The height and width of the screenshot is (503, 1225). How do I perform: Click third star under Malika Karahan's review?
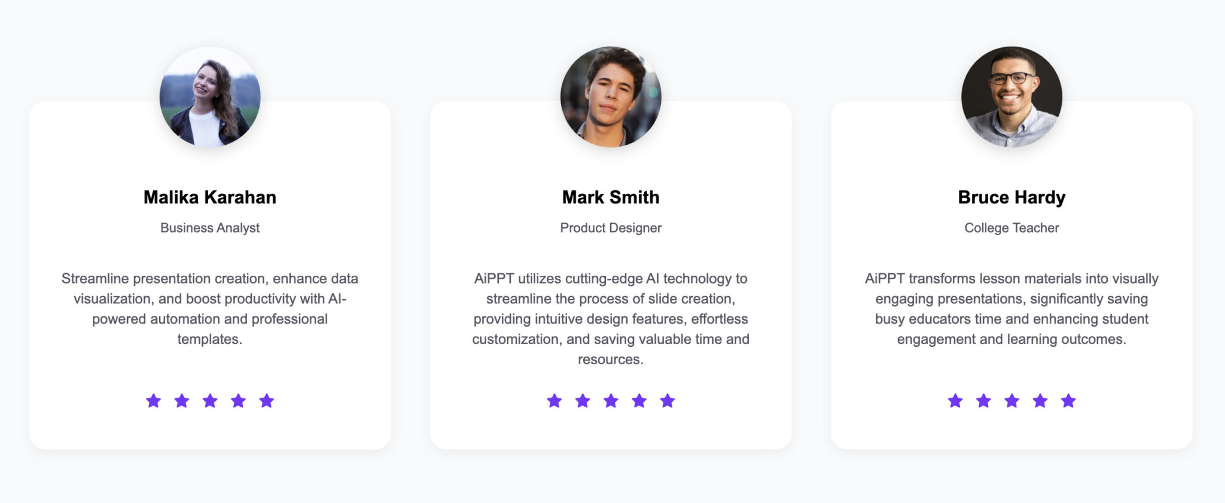[x=210, y=401]
